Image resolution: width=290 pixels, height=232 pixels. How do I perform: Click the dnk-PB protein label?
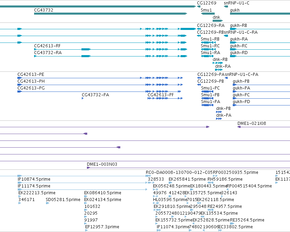(x=224, y=109)
